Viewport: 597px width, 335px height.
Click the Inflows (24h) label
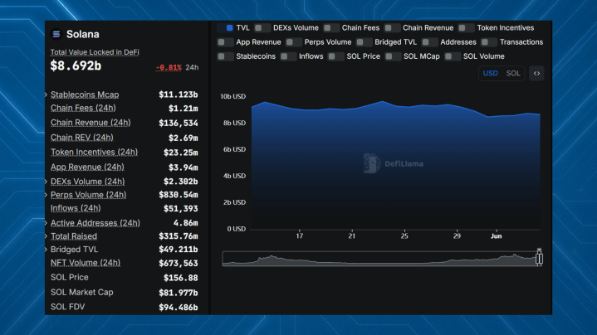point(76,208)
